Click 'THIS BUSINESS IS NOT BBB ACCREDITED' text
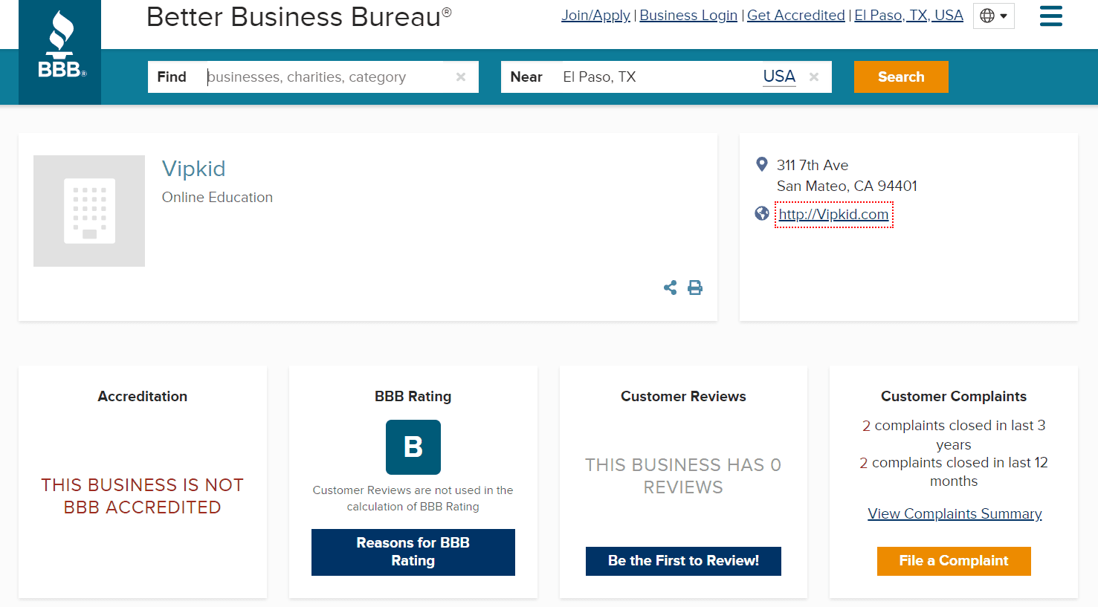Screen dimensions: 1098x607 [143, 496]
